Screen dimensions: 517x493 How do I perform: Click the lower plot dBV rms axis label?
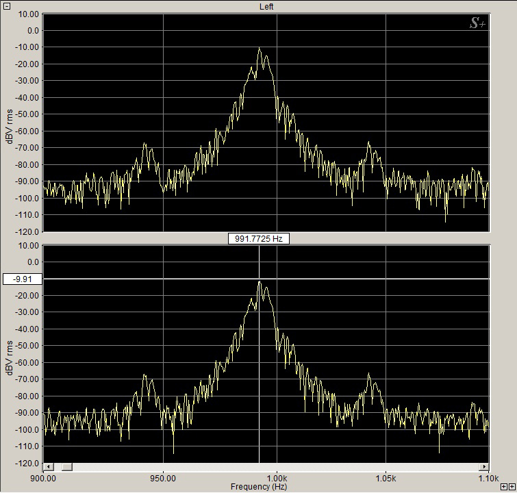pyautogui.click(x=10, y=355)
